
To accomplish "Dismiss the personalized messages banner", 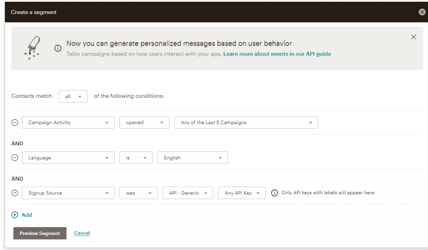I will [x=413, y=37].
